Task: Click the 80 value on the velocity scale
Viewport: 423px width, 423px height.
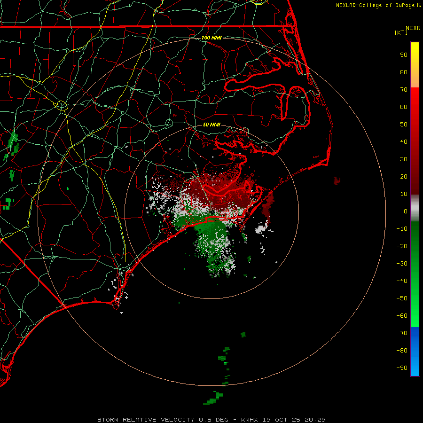Action: coord(404,72)
